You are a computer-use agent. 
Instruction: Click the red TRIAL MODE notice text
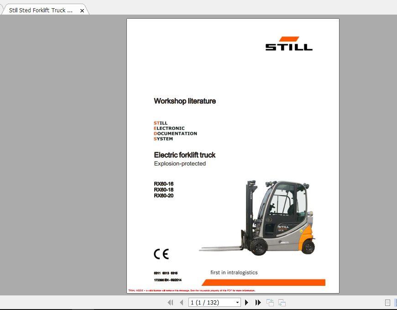192,290
